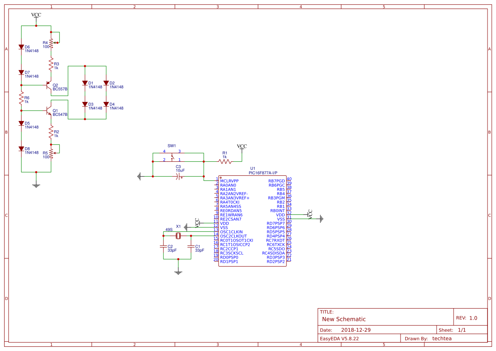The width and height of the screenshot is (496, 351).
Task: Select diode D7 1N4148 symbol
Action: click(x=22, y=73)
